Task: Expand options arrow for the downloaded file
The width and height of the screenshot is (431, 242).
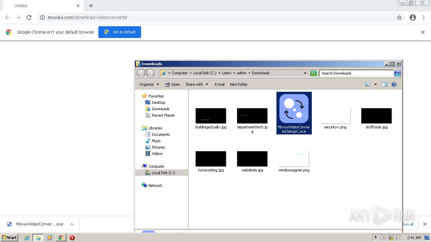Action: [71, 224]
